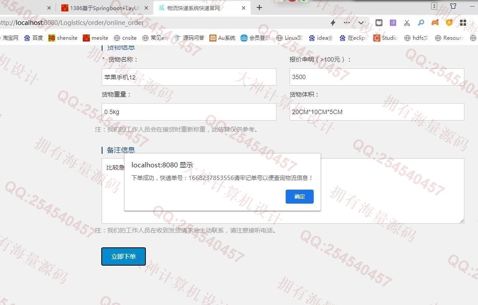478x305 pixels.
Task: Click the lightning speed-mode icon in address bar
Action: click(x=333, y=22)
